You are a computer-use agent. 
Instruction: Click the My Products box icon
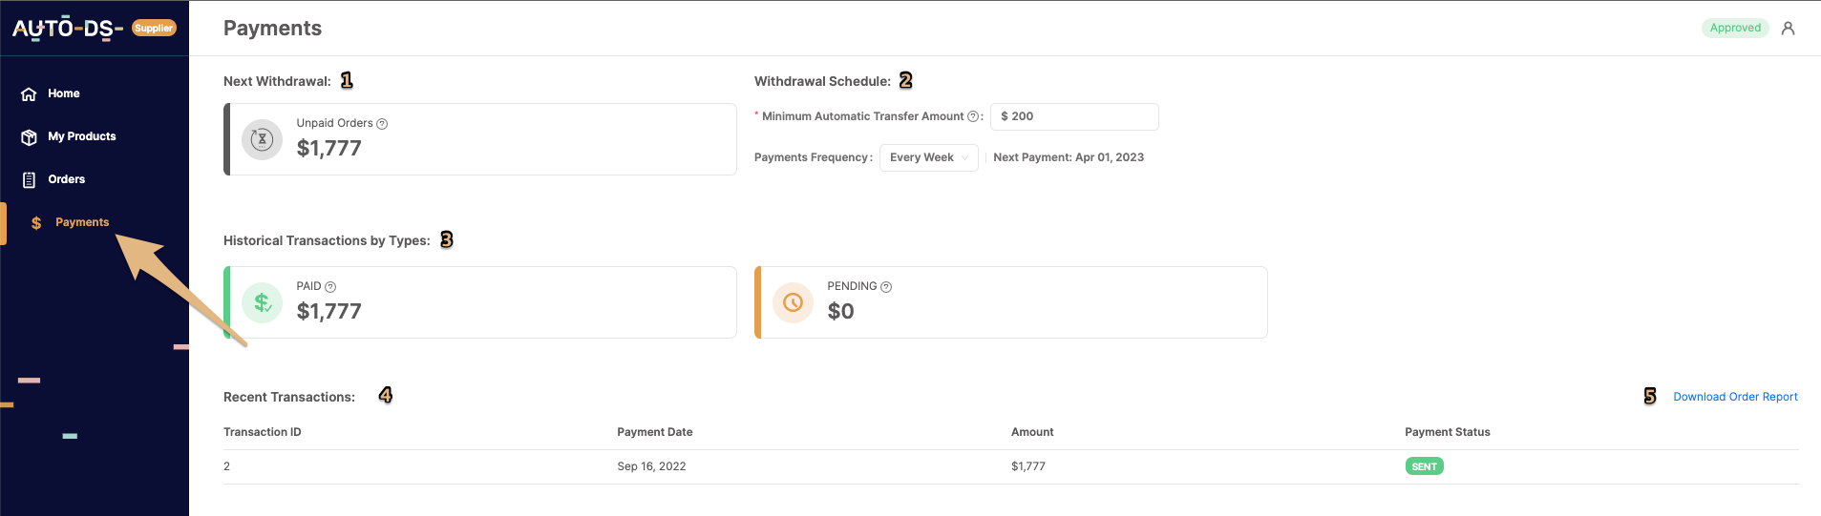(x=29, y=137)
